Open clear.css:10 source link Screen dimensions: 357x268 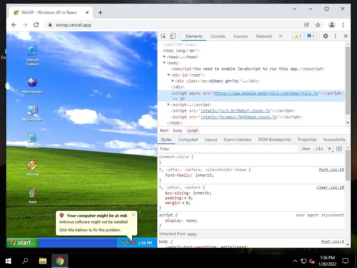(x=330, y=187)
